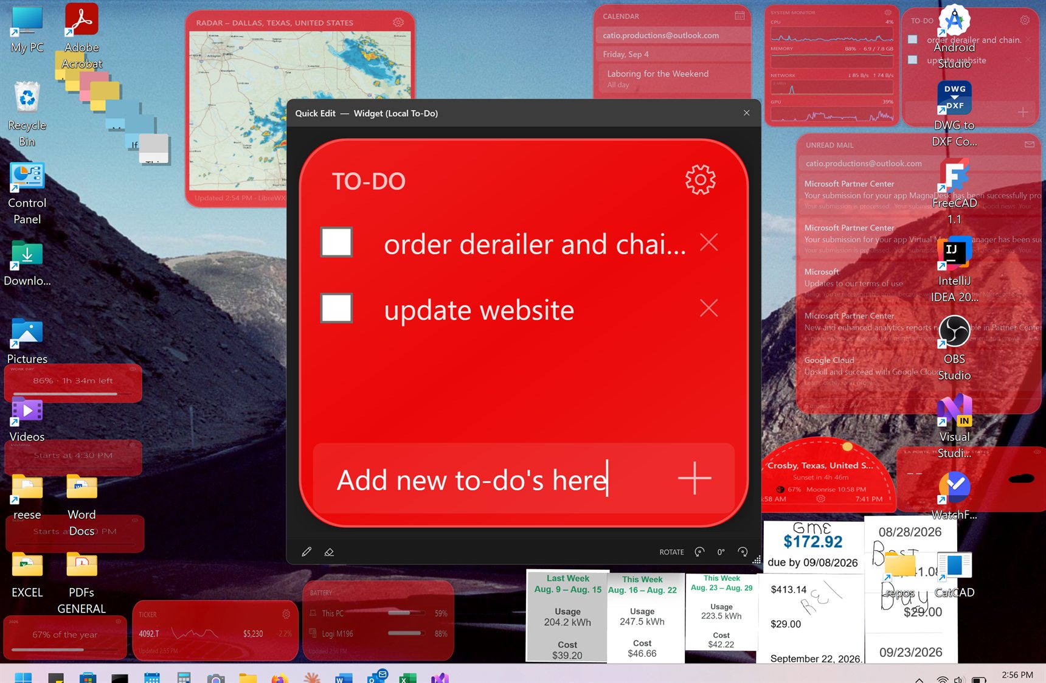Image resolution: width=1046 pixels, height=683 pixels.
Task: Open FreeCAD 1.1 desktop shortcut
Action: coord(954,192)
